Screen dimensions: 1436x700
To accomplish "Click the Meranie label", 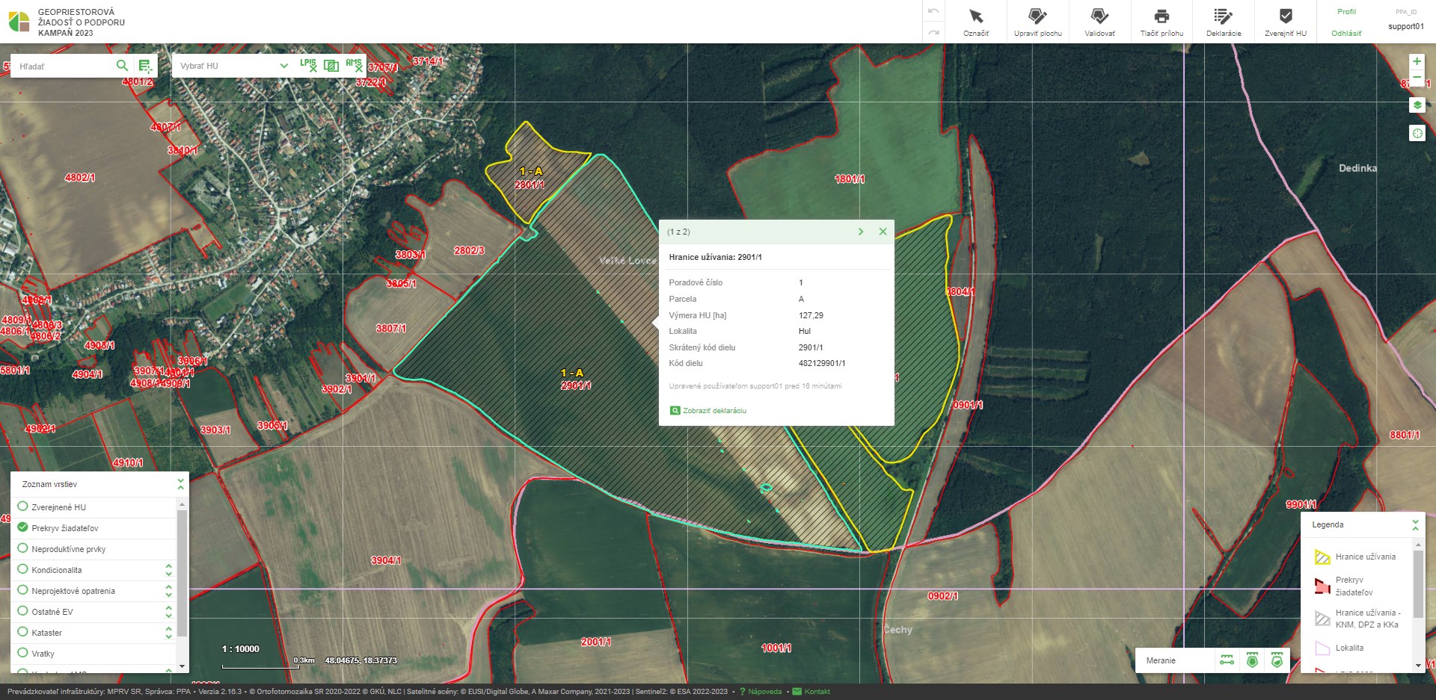I will click(1161, 660).
